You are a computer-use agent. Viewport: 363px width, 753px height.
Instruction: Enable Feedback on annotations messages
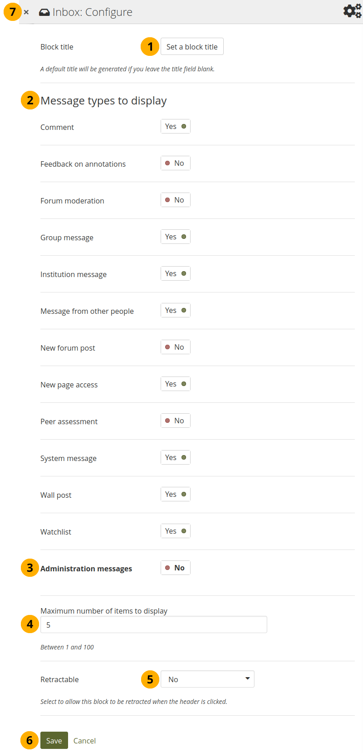pyautogui.click(x=176, y=163)
